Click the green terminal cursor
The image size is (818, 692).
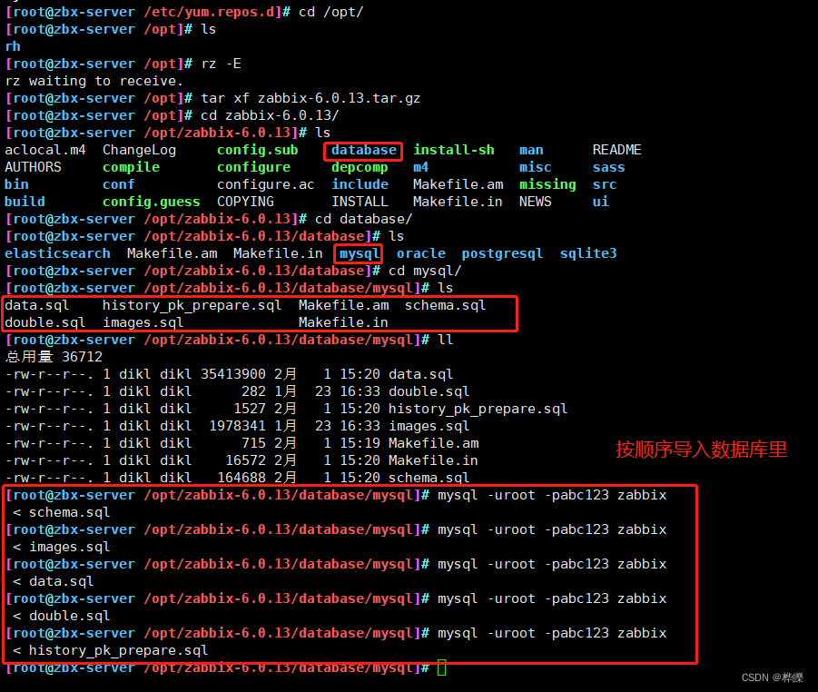[x=441, y=667]
